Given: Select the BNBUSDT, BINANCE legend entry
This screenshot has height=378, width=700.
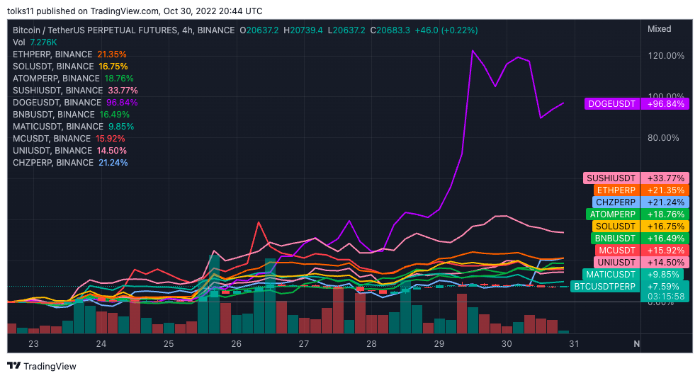Looking at the screenshot, I should pyautogui.click(x=71, y=115).
